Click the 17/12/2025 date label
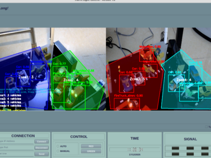Viewport: 211px width, 158px height. [135, 154]
